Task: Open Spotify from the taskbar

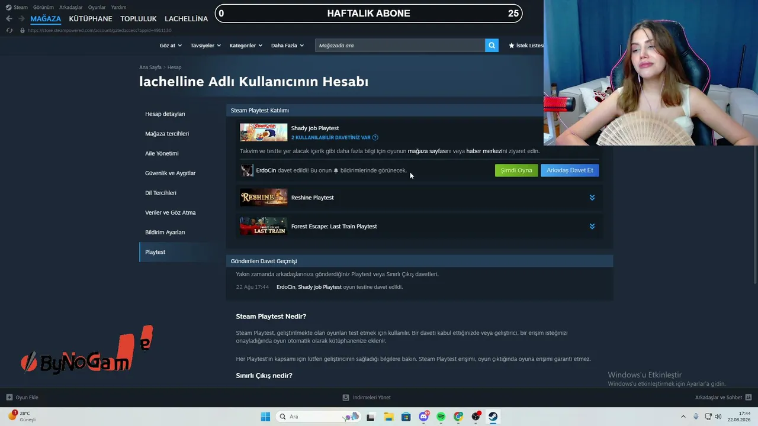Action: 441,417
